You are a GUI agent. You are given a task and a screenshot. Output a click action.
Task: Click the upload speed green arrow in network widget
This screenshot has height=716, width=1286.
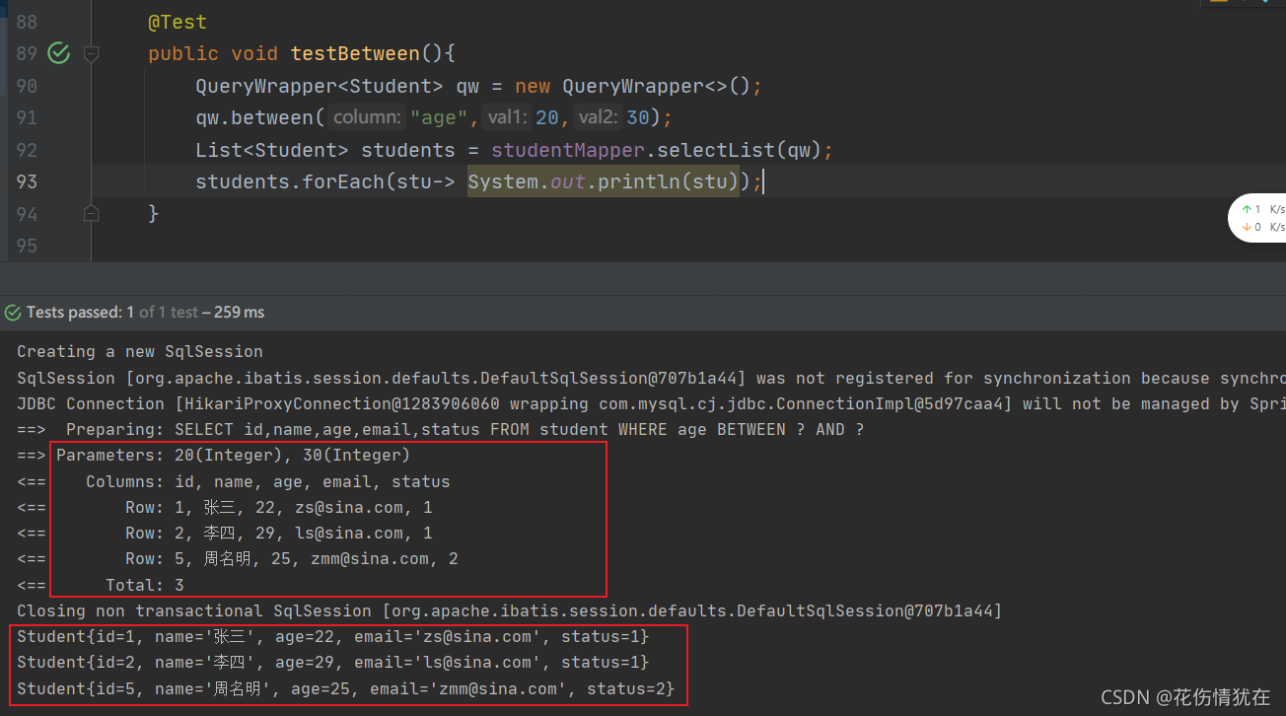[x=1247, y=209]
